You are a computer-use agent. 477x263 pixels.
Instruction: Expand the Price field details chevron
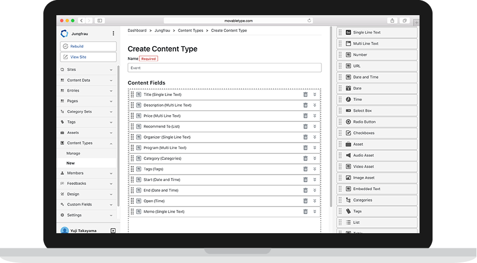pos(315,116)
